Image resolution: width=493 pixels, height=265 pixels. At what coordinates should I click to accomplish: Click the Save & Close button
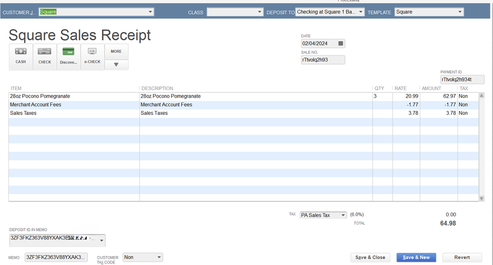point(370,257)
